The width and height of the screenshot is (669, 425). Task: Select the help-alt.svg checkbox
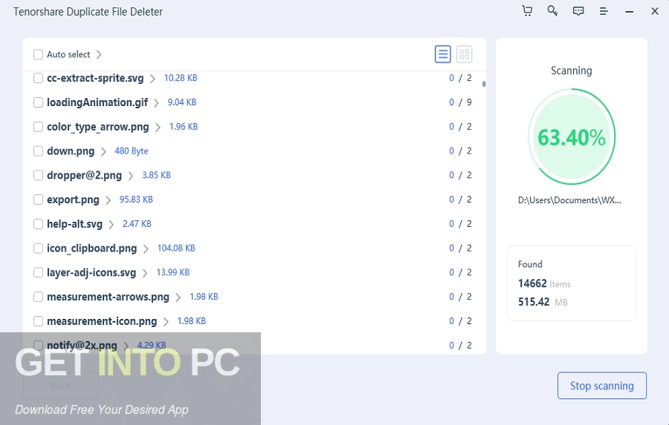(39, 223)
